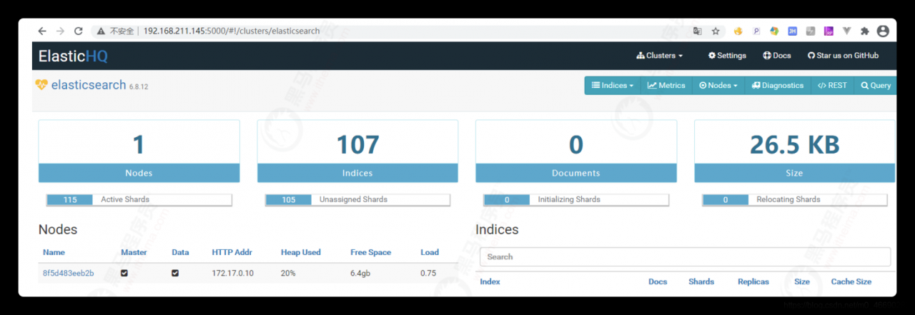The height and width of the screenshot is (315, 915).
Task: Sort indices by Size column header
Action: pos(802,281)
